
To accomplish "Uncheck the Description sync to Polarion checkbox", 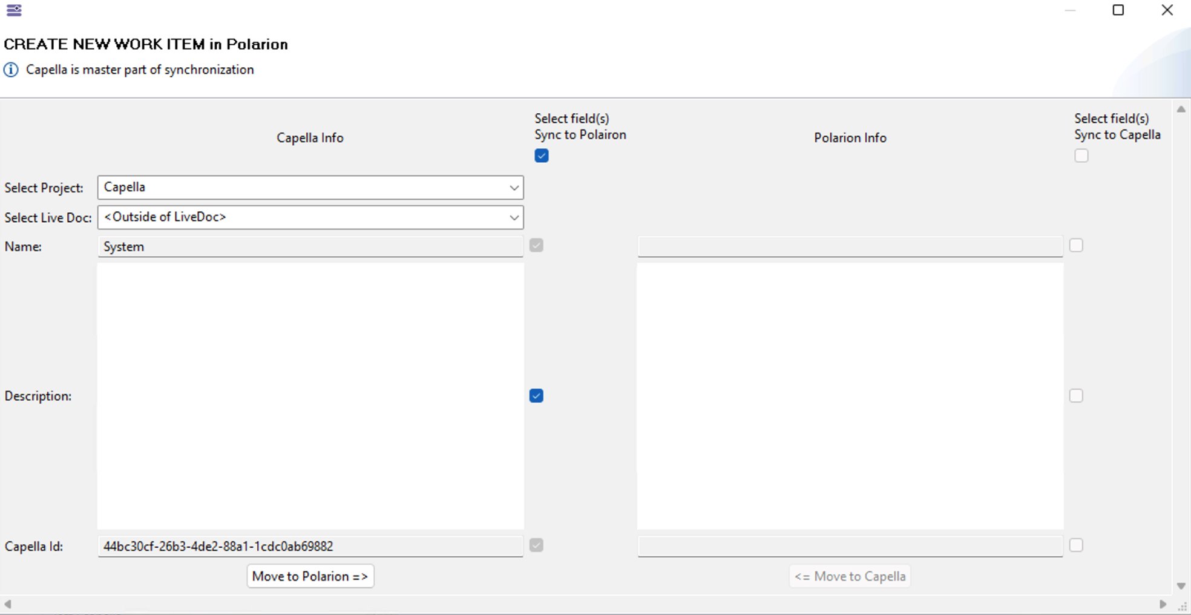I will [x=536, y=395].
